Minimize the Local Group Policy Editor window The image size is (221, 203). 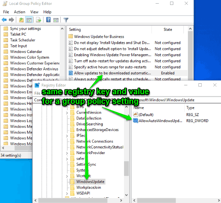157,3
